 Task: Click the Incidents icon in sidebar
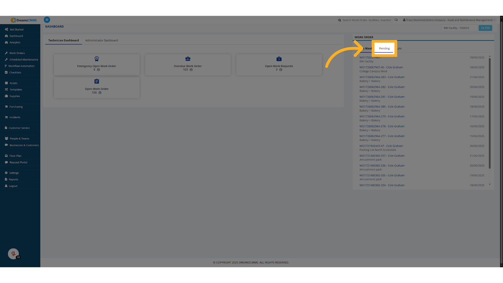pyautogui.click(x=6, y=117)
